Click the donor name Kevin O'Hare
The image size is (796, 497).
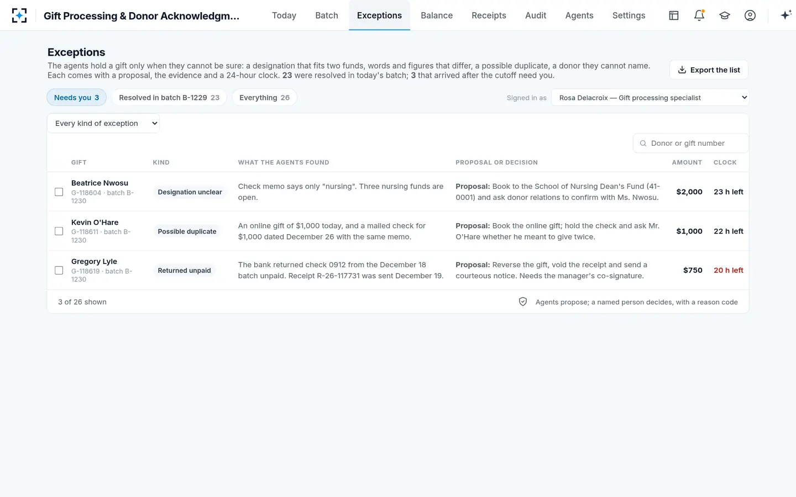click(95, 222)
